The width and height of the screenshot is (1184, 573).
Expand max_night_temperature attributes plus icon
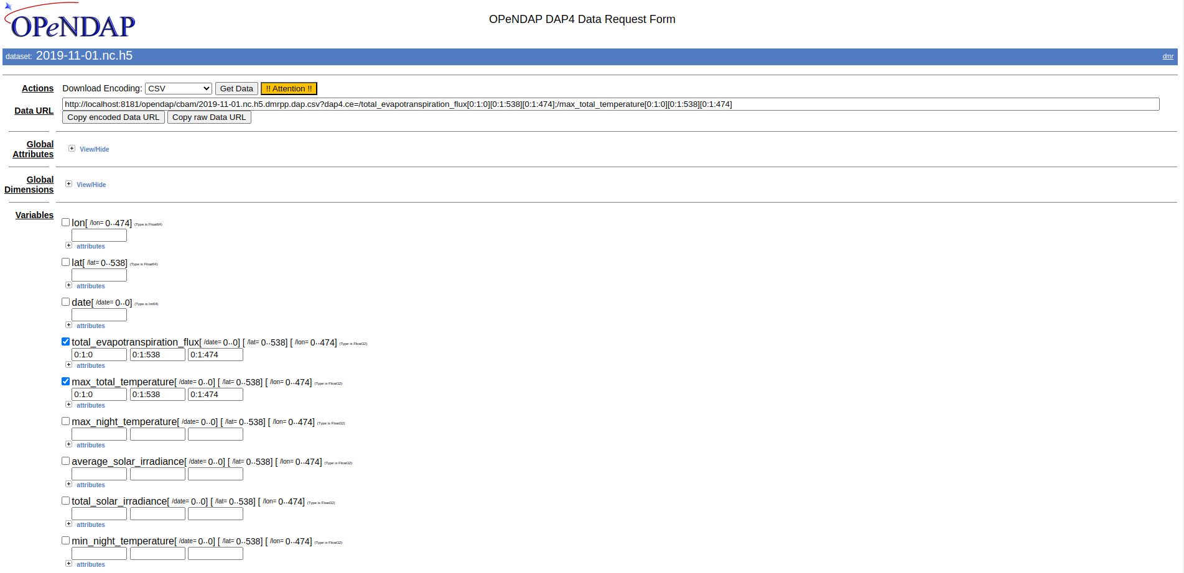click(x=68, y=444)
